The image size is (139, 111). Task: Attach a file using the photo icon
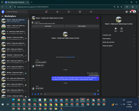[x=35, y=94]
